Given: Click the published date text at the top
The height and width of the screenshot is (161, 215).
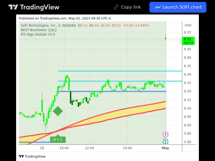Looking at the screenshot, I should [x=65, y=19].
